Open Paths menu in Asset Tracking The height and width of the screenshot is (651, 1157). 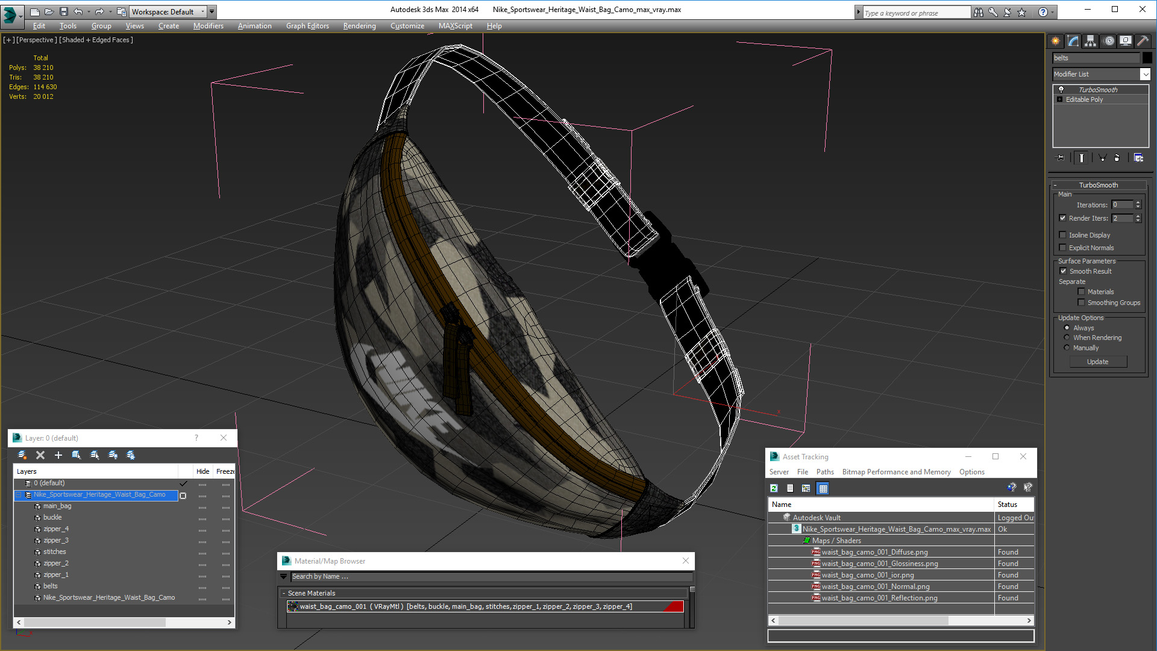click(825, 472)
